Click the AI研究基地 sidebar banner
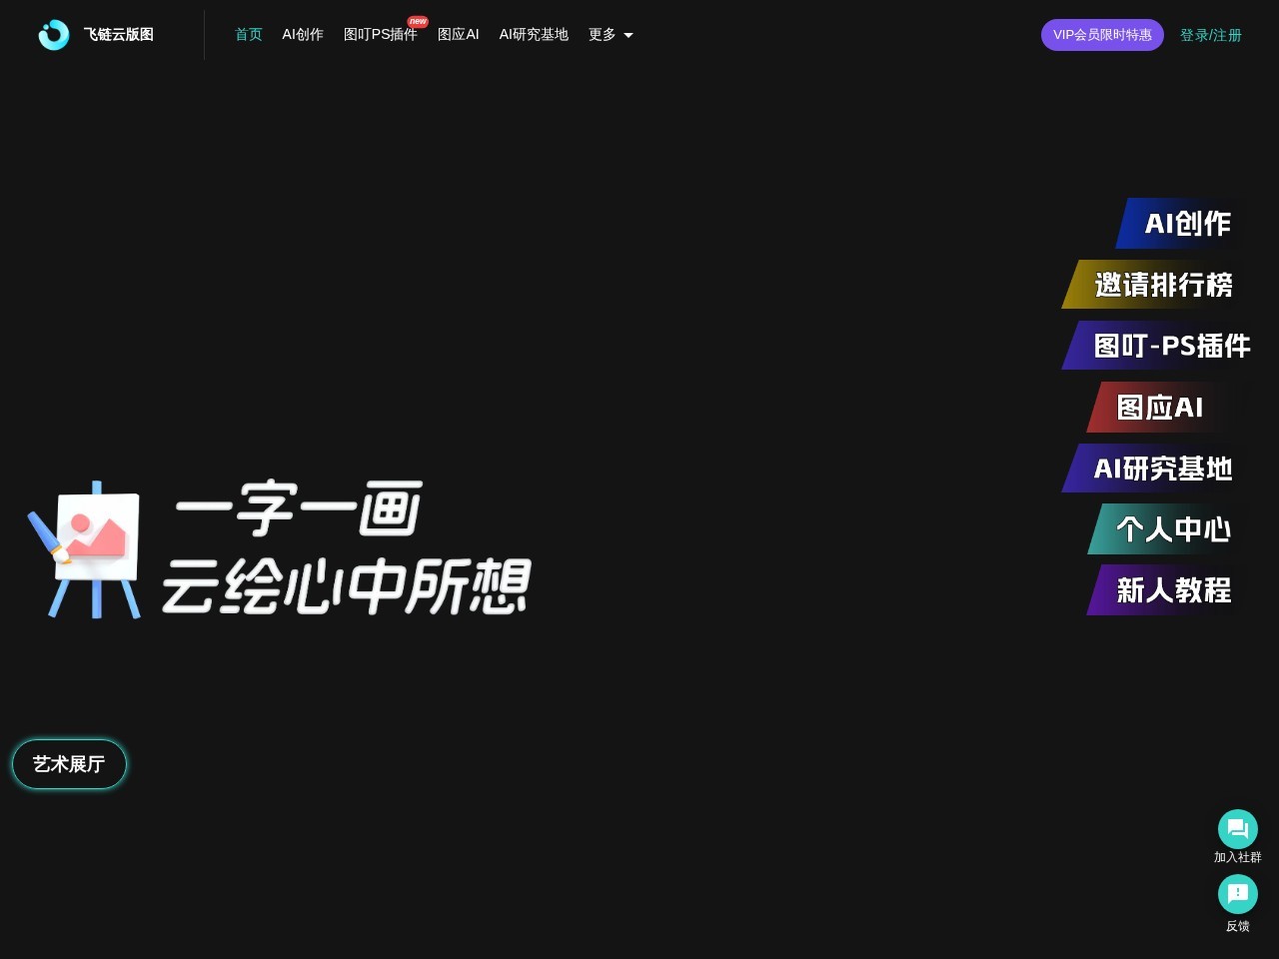1279x959 pixels. pyautogui.click(x=1164, y=469)
